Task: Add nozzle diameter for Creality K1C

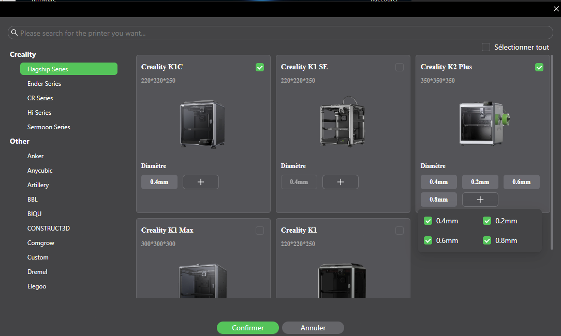Action: [201, 182]
